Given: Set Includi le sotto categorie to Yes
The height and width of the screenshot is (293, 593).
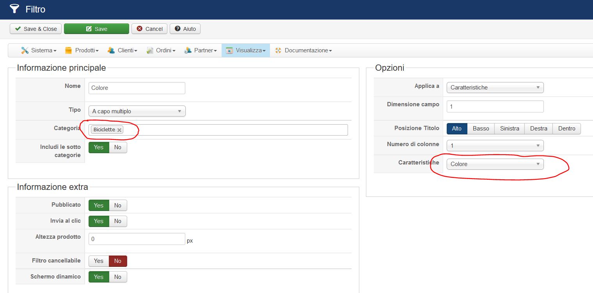Looking at the screenshot, I should (99, 147).
